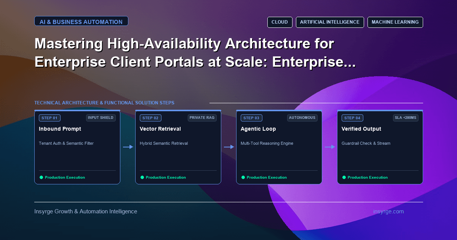Click Production Execution in the Agentic Loop card

pyautogui.click(x=267, y=177)
